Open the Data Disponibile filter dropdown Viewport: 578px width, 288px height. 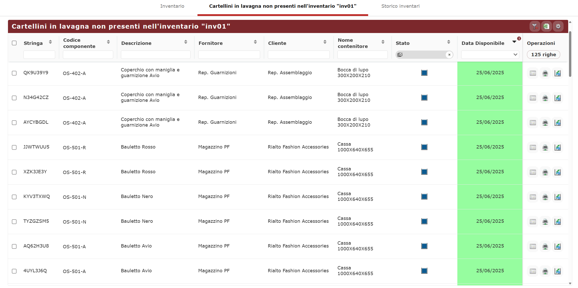[490, 55]
